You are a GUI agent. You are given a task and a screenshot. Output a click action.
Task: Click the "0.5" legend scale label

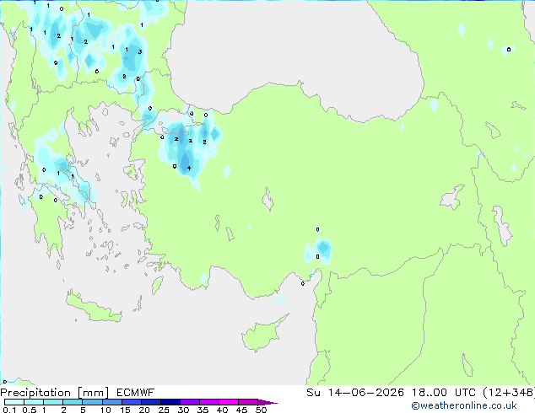(x=29, y=410)
